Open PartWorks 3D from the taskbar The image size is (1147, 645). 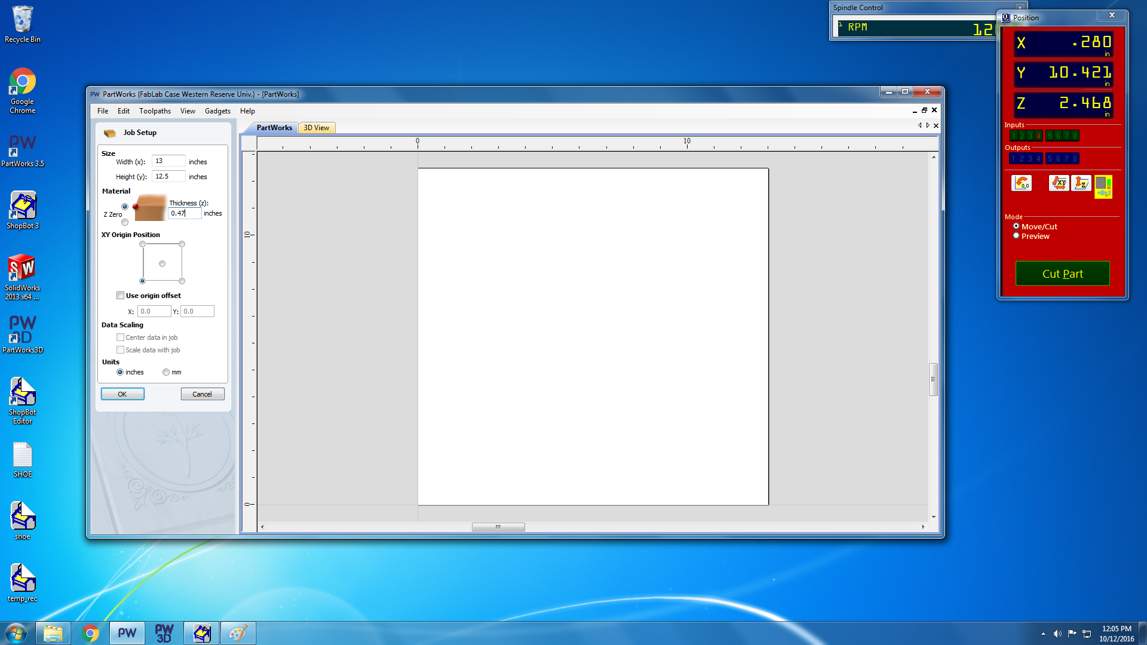coord(164,633)
